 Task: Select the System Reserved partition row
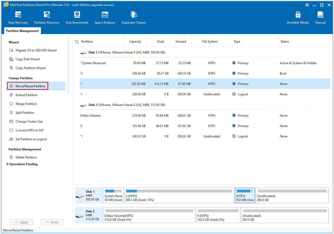pos(205,63)
